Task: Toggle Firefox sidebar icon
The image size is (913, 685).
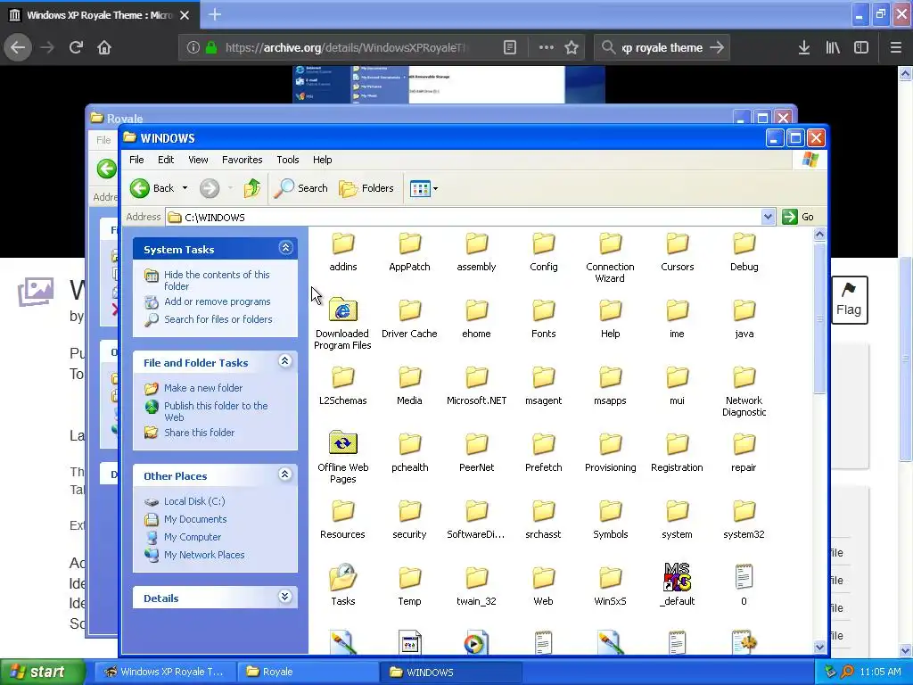Action: point(861,47)
